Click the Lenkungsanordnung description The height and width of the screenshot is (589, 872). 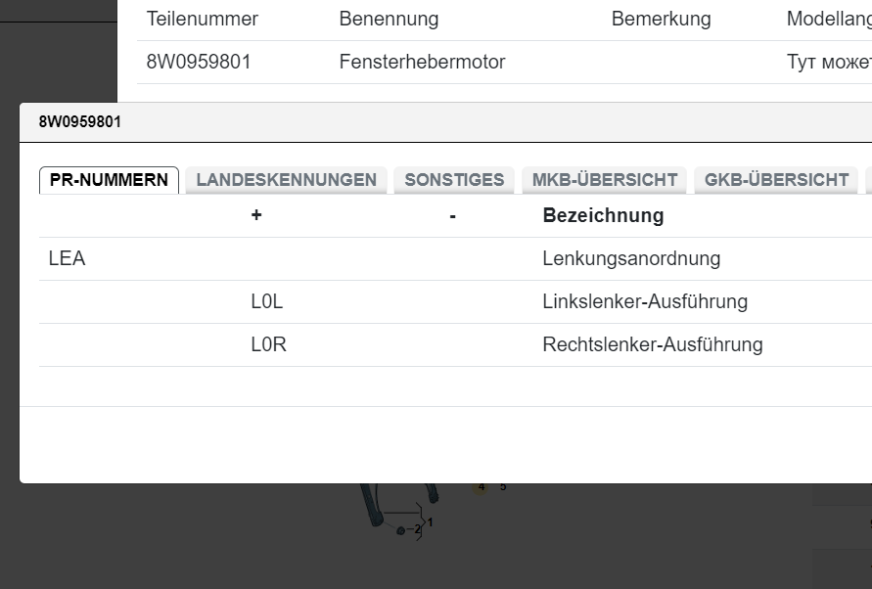pyautogui.click(x=631, y=259)
